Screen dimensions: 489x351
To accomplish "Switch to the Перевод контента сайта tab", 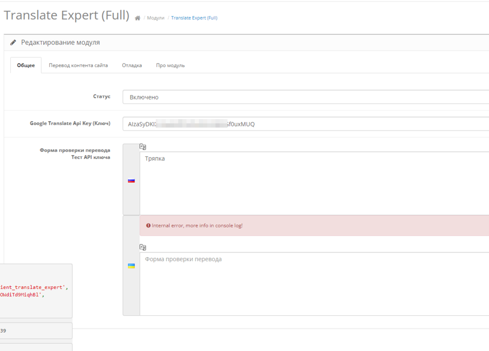I will click(x=78, y=66).
